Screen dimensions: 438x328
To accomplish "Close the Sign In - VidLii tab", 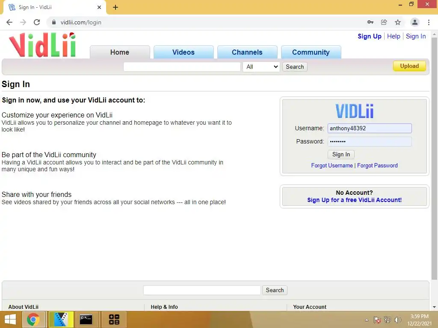I will [99, 7].
